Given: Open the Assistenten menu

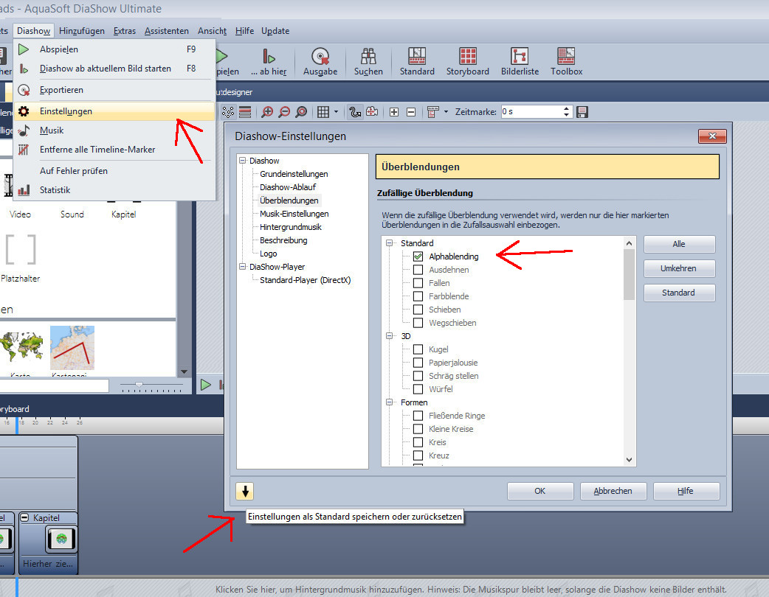Looking at the screenshot, I should [x=166, y=31].
